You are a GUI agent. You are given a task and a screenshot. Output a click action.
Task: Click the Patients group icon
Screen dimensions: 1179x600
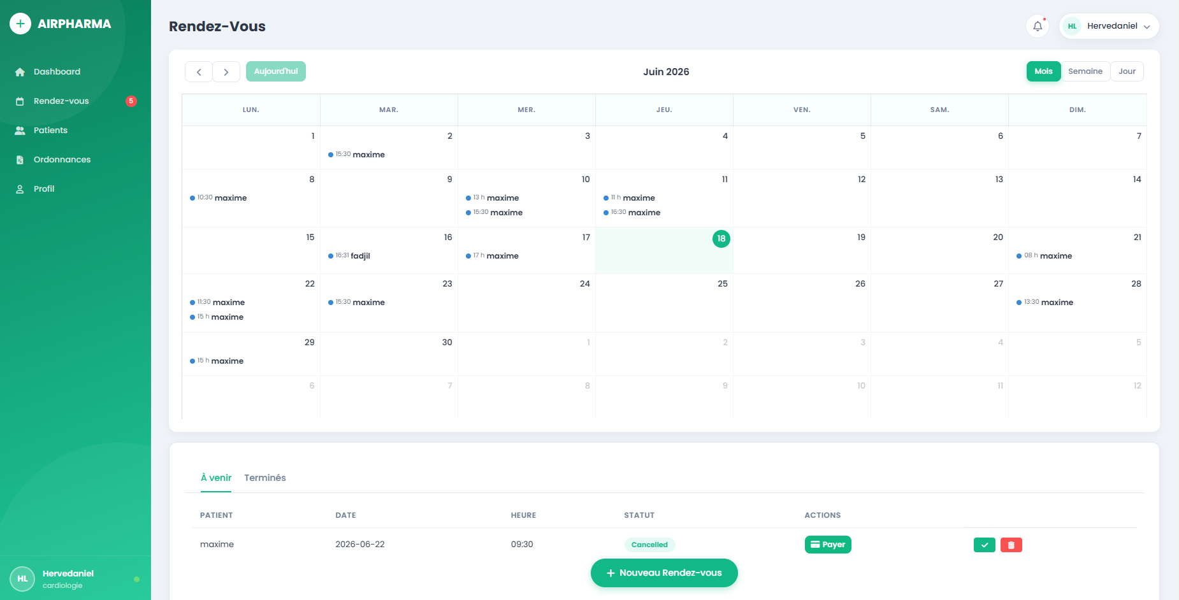[20, 131]
